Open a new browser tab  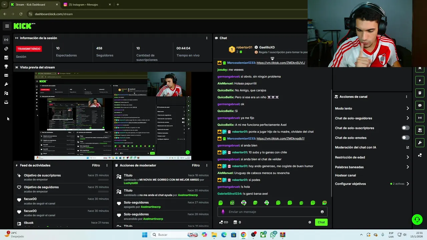(118, 5)
